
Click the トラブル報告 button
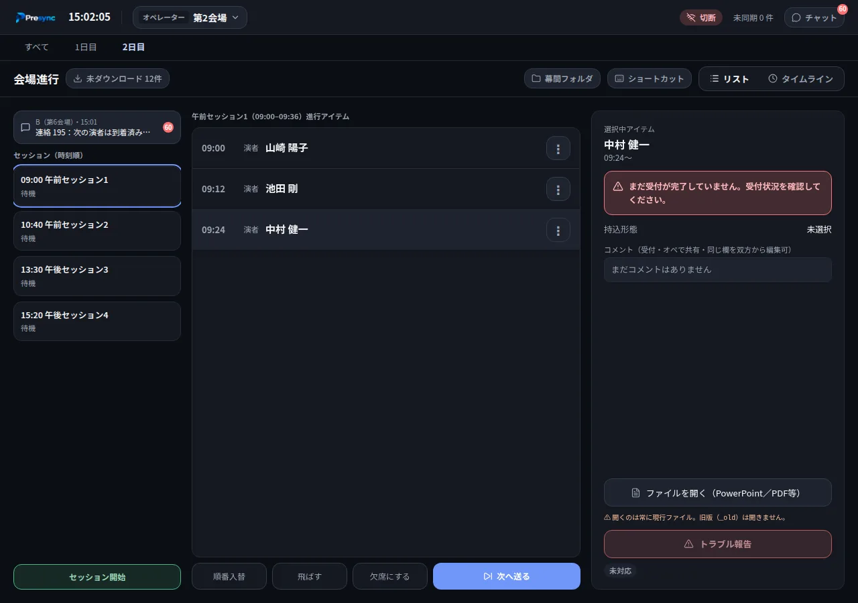point(718,544)
